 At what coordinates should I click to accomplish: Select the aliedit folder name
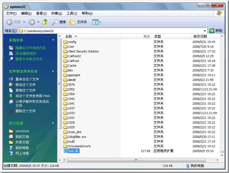pos(72,80)
